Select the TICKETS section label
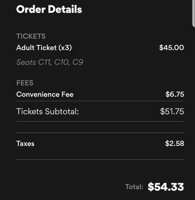 point(31,36)
